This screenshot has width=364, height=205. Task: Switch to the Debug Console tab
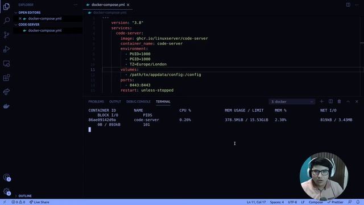(x=138, y=101)
